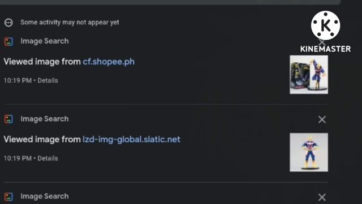Click the Image Search icon above the lzd-img-global entry
362x204 pixels.
coord(8,119)
